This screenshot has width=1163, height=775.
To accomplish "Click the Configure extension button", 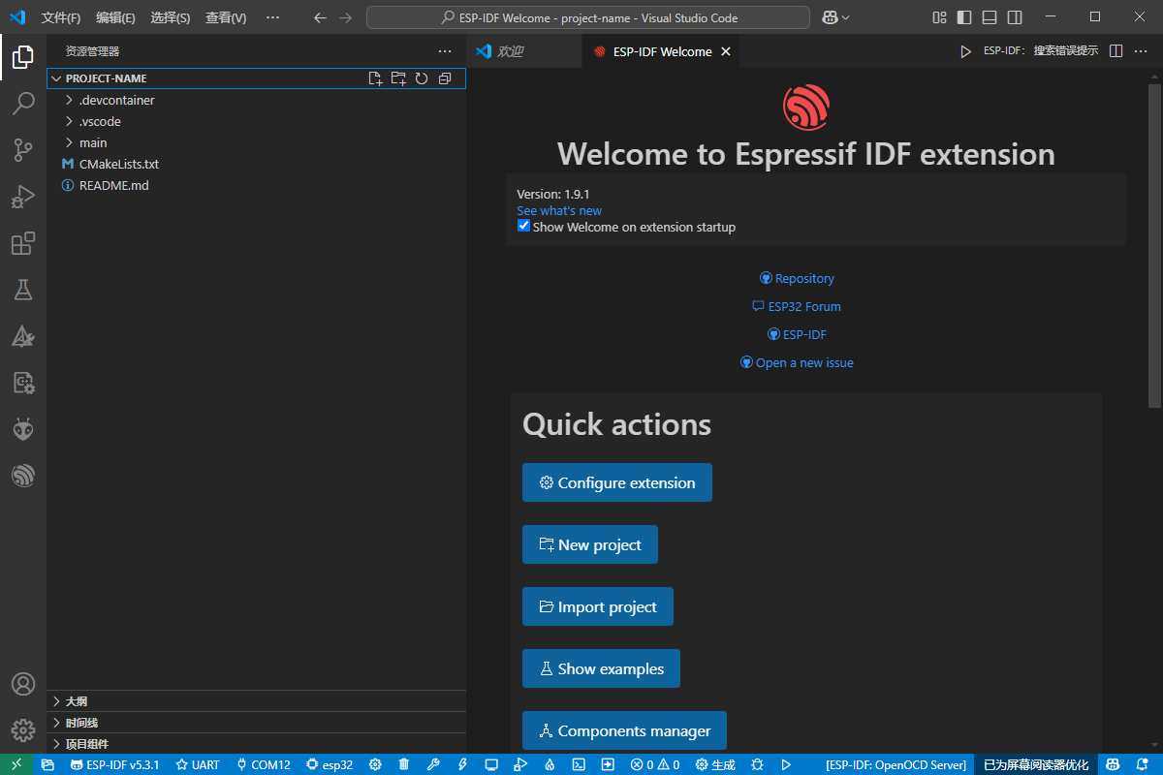I will [x=617, y=482].
